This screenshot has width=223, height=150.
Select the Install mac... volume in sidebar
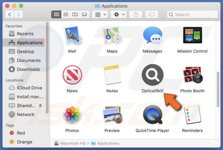pos(23,97)
